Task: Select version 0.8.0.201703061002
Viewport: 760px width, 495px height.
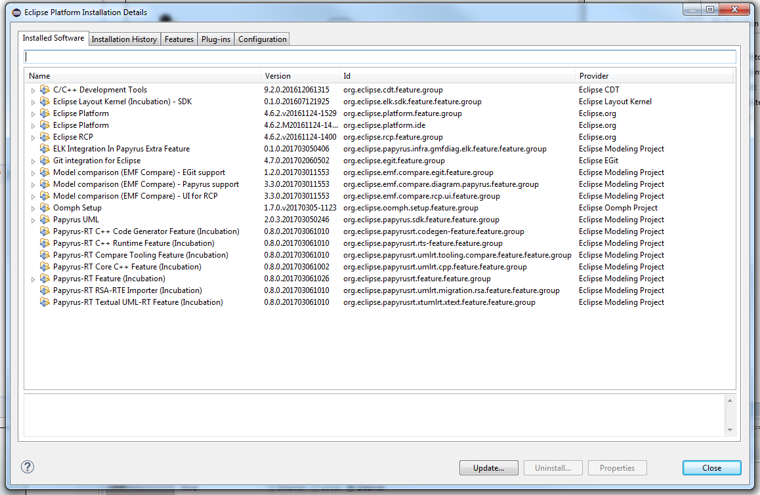Action: coord(297,267)
